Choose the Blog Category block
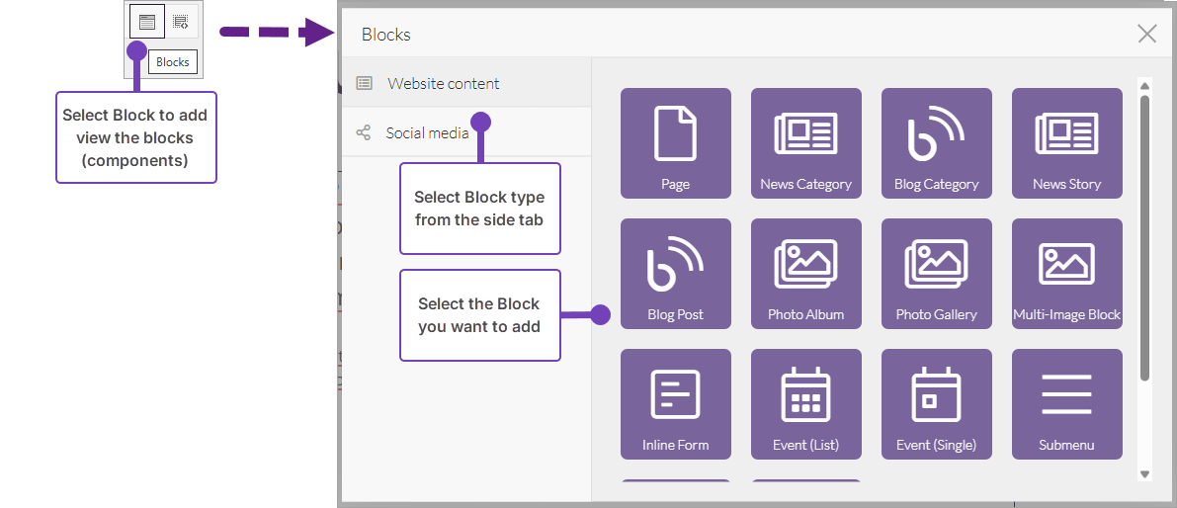Viewport: 1177px width, 508px height. 936,142
